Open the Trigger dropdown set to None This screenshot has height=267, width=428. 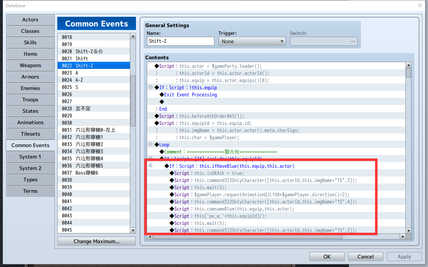click(252, 41)
